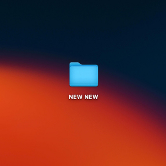Click the empty dark blue desktop above the folder
Viewport: 166px width, 166px height.
[84, 31]
